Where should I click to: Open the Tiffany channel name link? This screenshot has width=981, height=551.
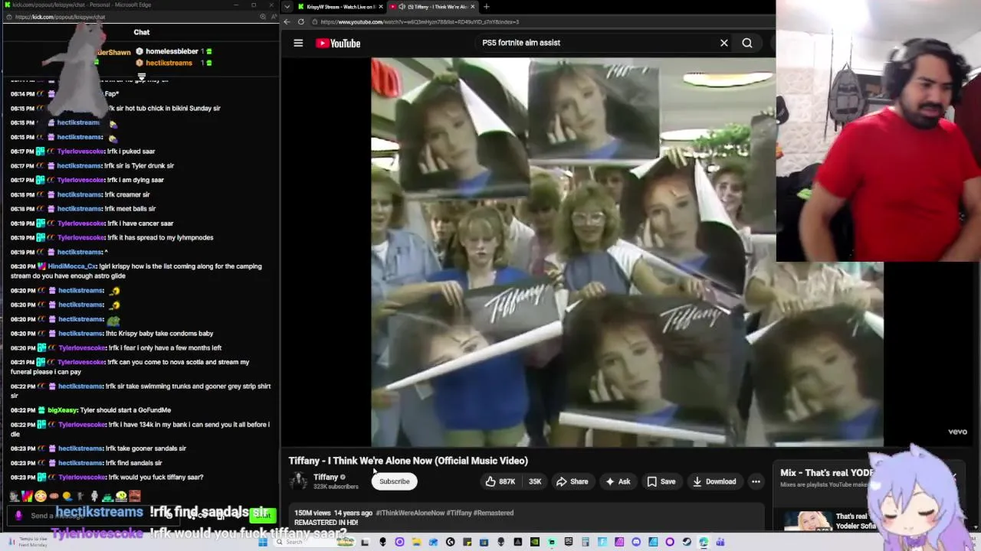[326, 477]
